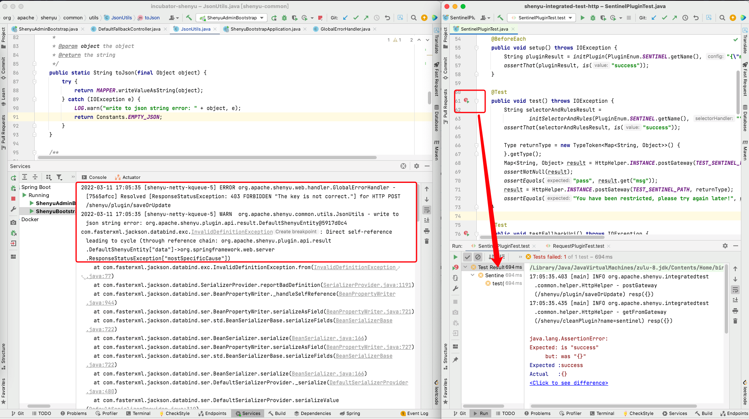Click 'Click to see difference' link
Image resolution: width=749 pixels, height=419 pixels.
[569, 383]
